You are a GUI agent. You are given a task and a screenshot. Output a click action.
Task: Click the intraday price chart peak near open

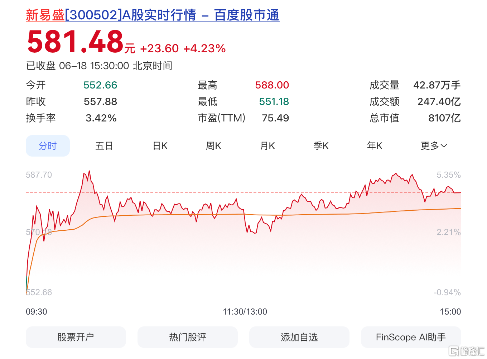89,172
